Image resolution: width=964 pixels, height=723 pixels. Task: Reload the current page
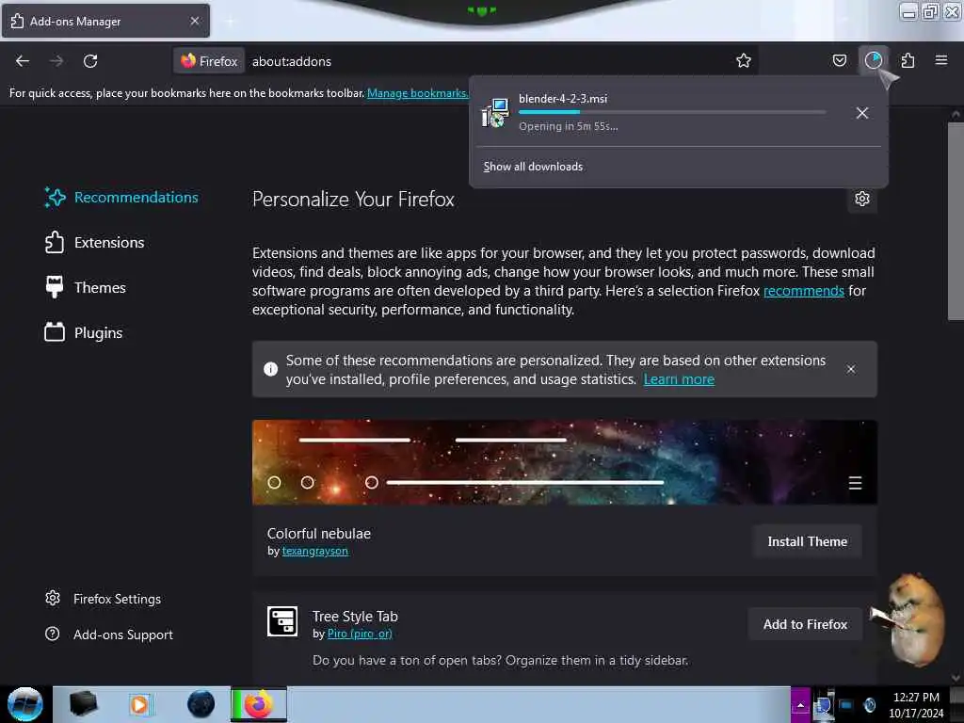click(90, 61)
